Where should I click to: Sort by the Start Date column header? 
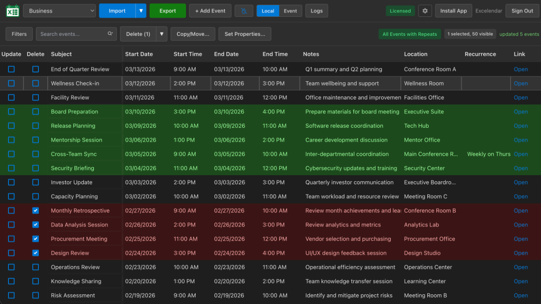coord(139,54)
